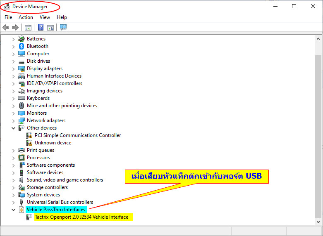Click the vertical scrollbar down arrow
The width and height of the screenshot is (323, 236).
coord(318,222)
